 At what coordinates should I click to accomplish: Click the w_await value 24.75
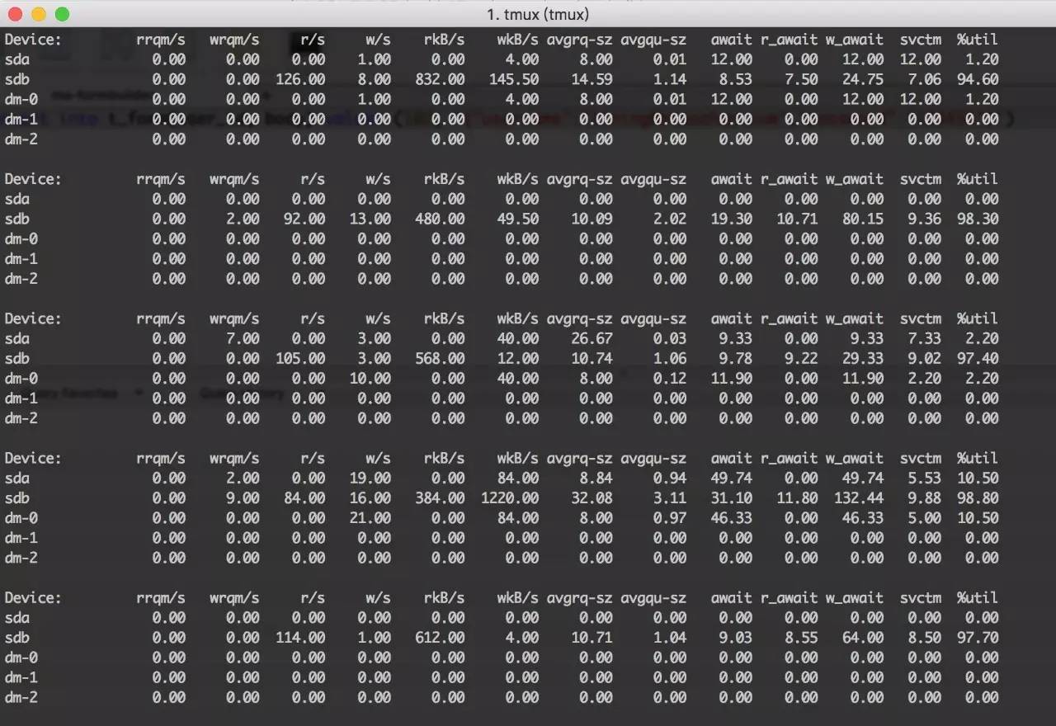tap(864, 79)
